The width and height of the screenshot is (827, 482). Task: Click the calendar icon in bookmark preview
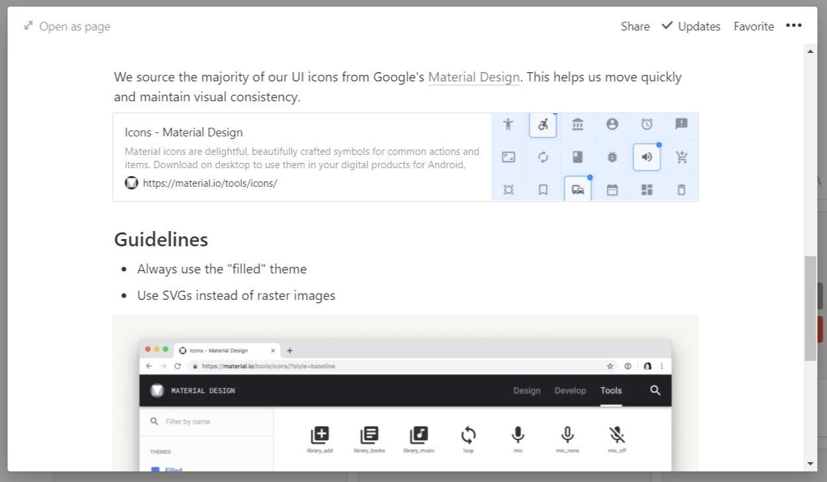point(612,190)
